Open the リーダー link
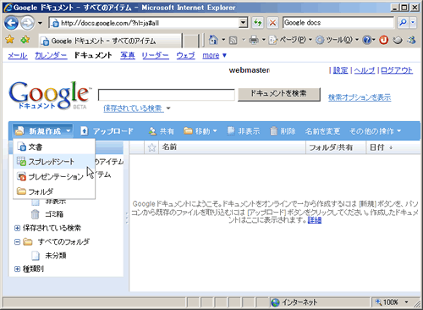 156,55
